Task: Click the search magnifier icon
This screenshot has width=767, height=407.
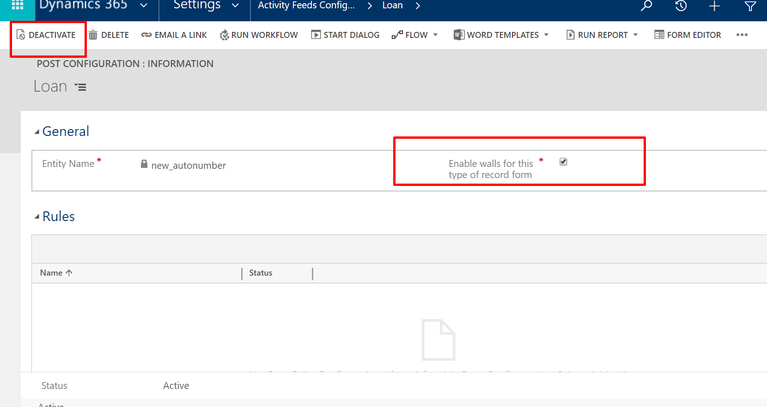Action: [x=646, y=6]
